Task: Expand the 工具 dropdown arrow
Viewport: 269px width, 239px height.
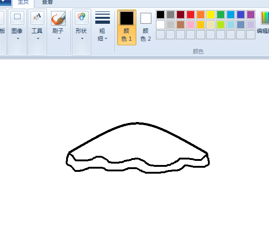Action: 38,39
